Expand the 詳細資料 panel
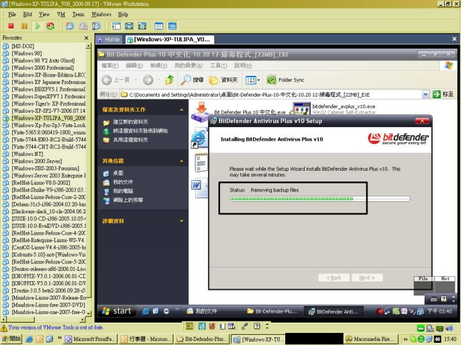 pyautogui.click(x=182, y=221)
